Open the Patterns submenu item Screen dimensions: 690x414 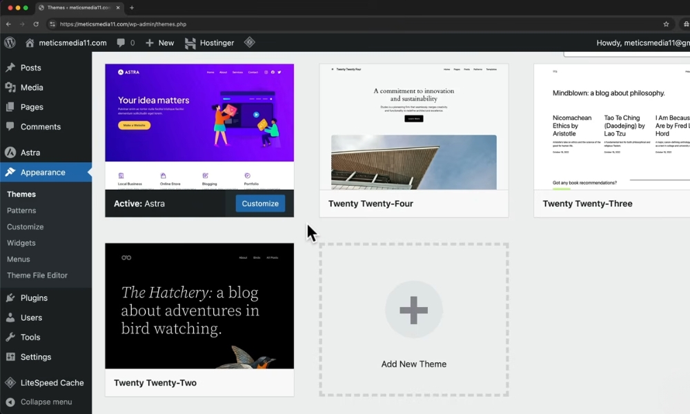(21, 210)
